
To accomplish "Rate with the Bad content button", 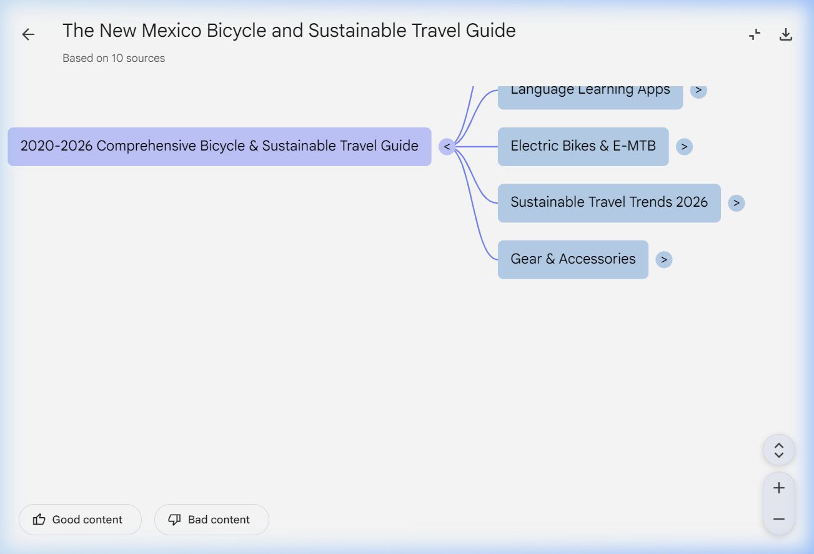I will pos(211,520).
